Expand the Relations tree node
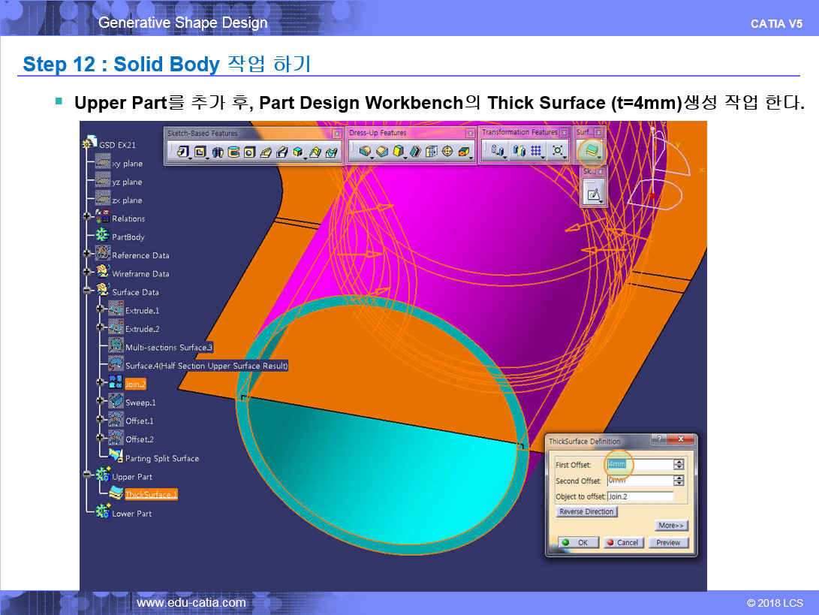819x615 pixels. [87, 219]
